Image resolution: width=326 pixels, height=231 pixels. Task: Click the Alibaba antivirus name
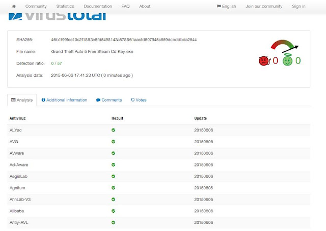click(x=17, y=211)
